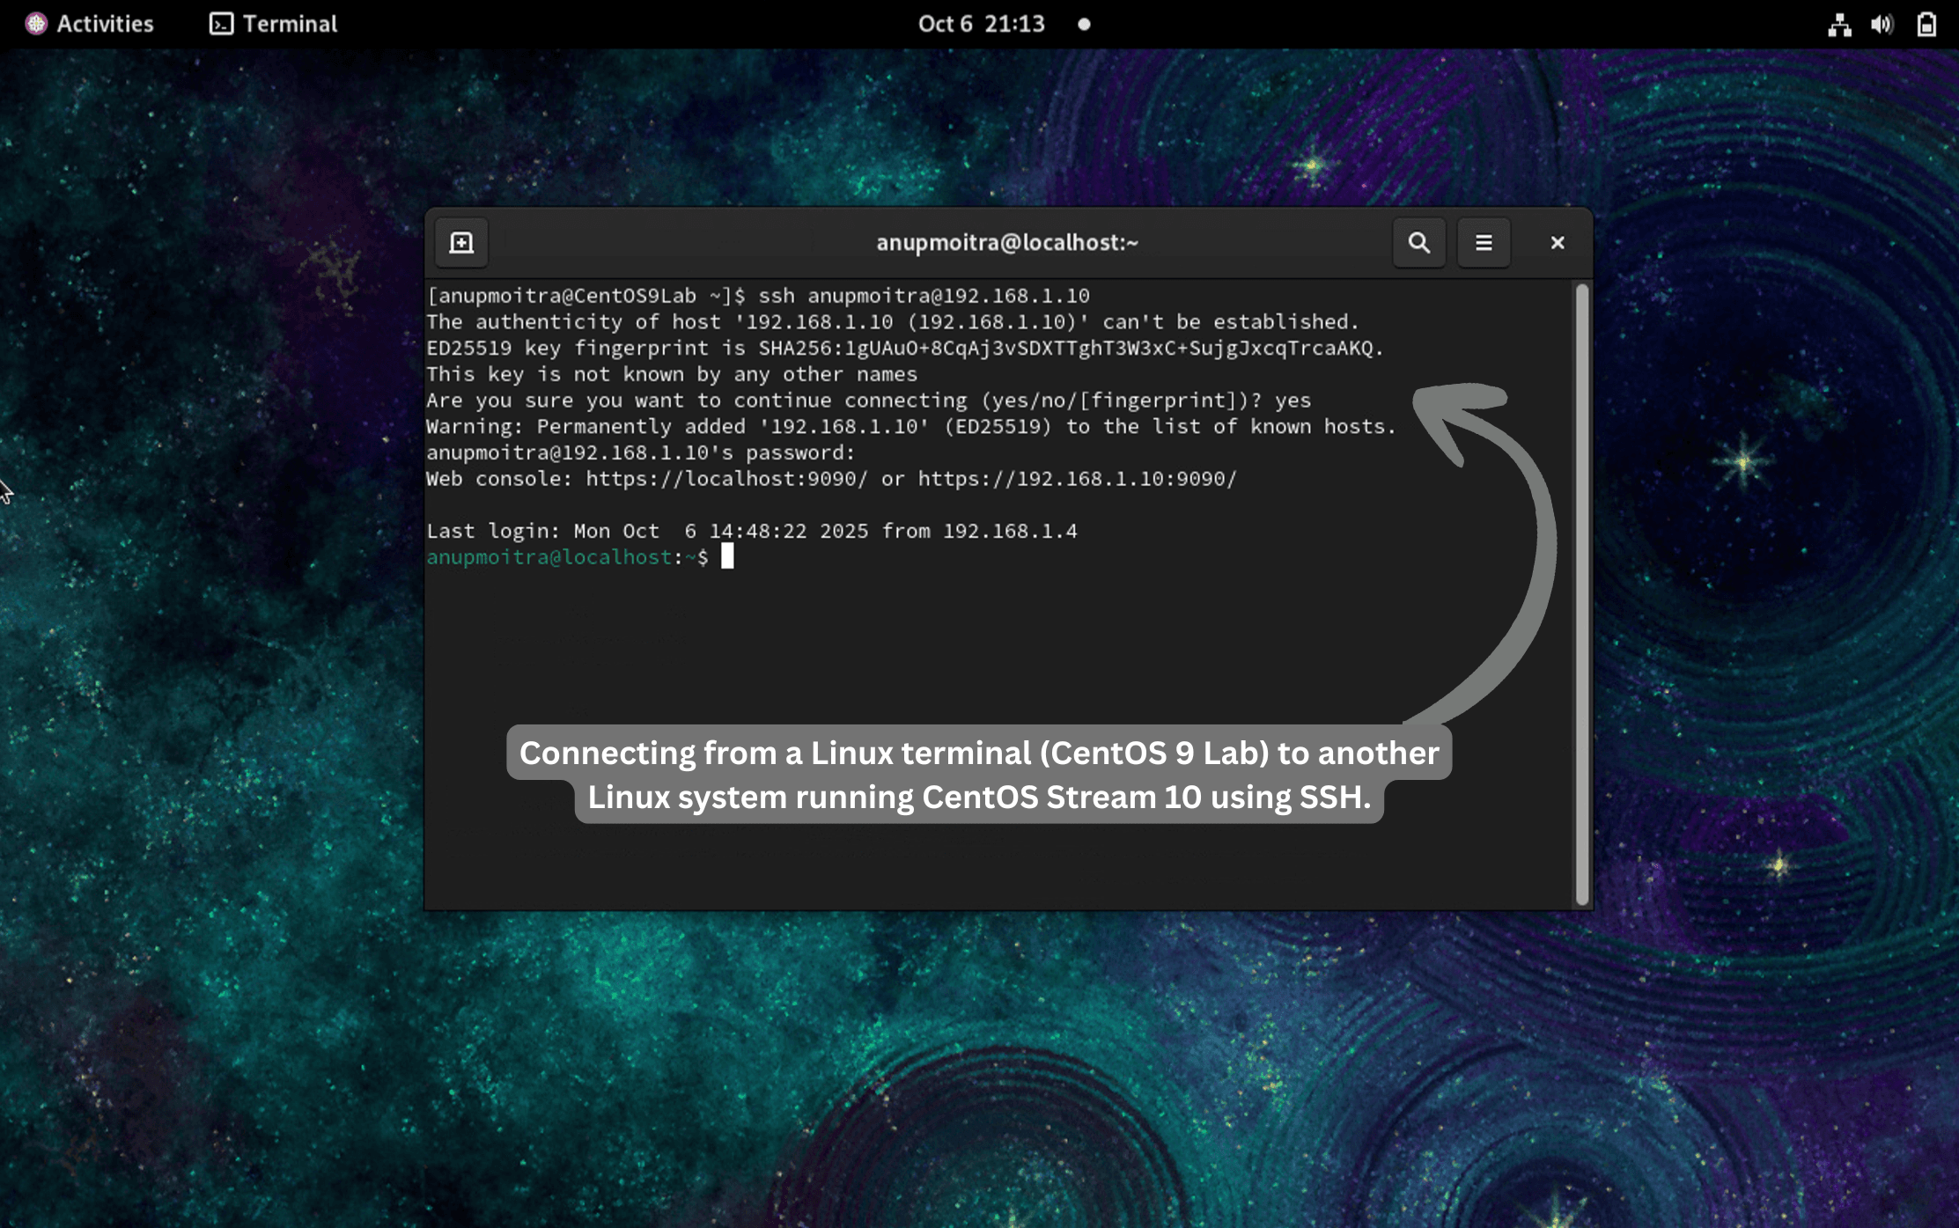This screenshot has width=1959, height=1228.
Task: Click the notification dot beside clock
Action: coord(1084,25)
